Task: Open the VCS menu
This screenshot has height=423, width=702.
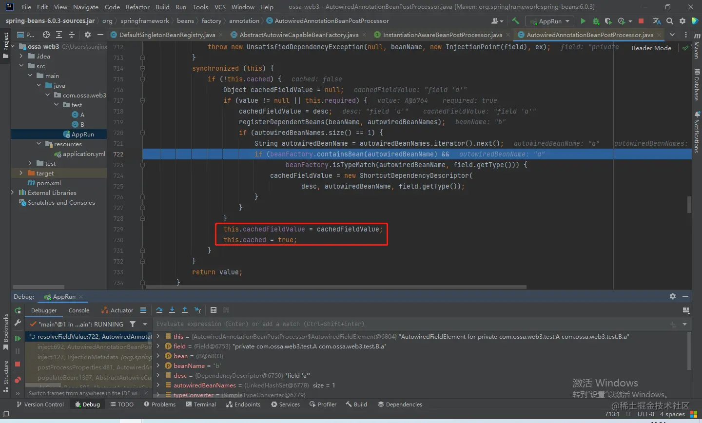Action: 220,7
